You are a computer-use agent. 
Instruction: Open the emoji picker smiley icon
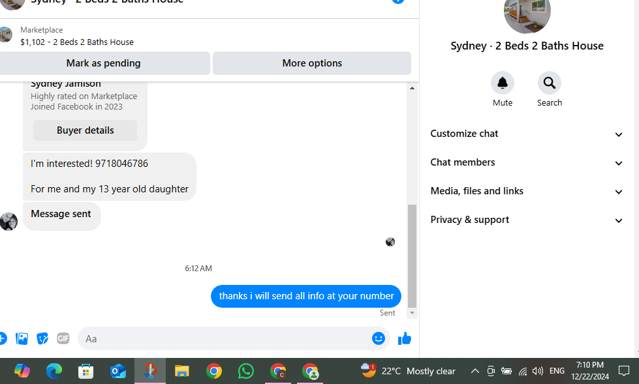pyautogui.click(x=378, y=338)
